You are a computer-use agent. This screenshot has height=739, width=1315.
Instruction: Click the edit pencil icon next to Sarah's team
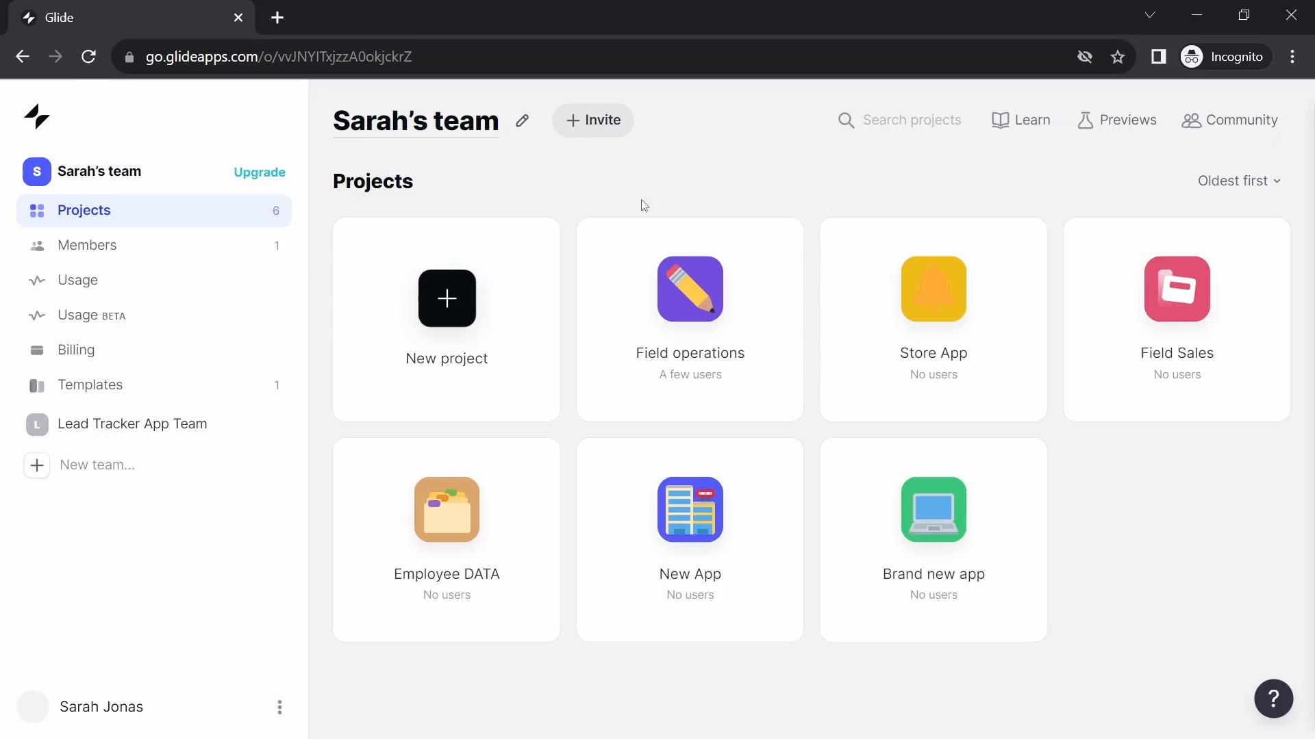tap(523, 119)
